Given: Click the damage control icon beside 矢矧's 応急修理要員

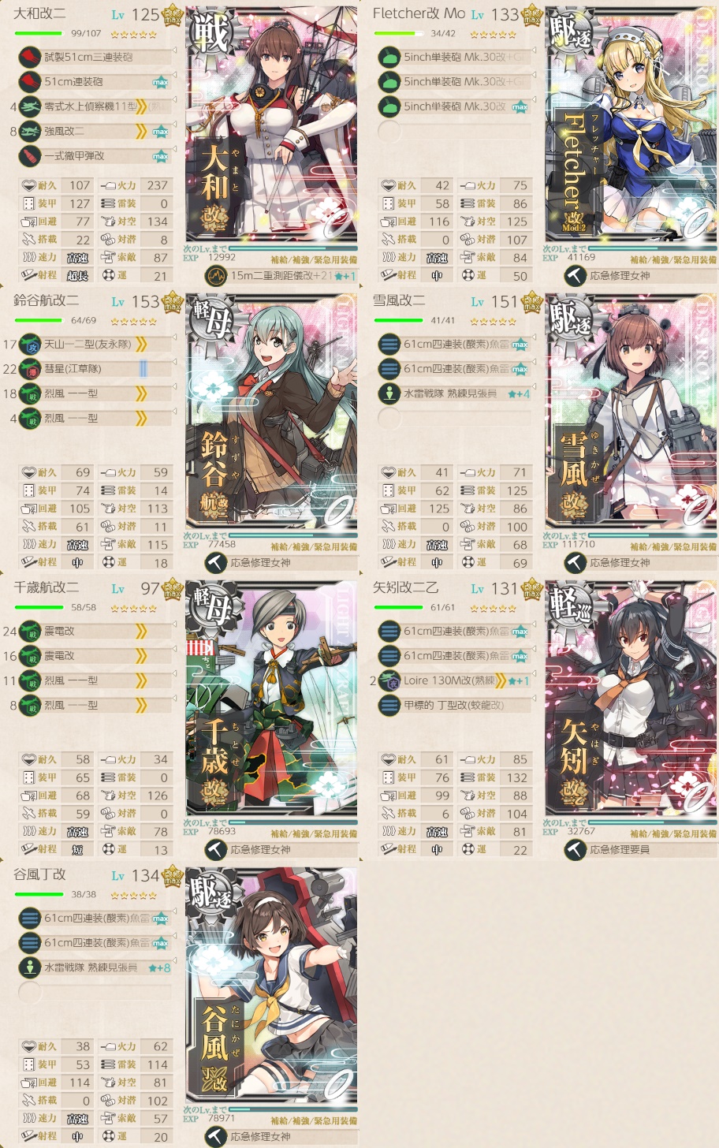Looking at the screenshot, I should tap(574, 850).
